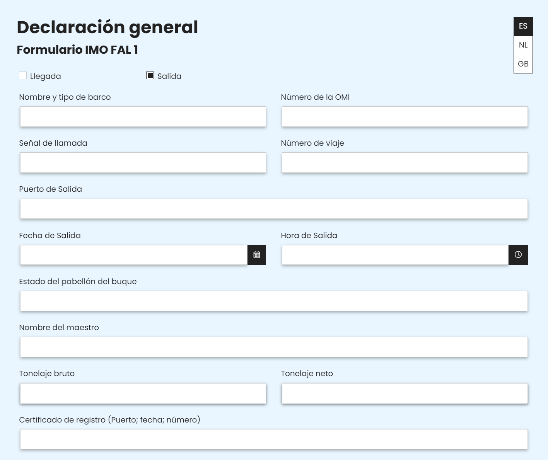Click the Nombre y tipo de barco field
The image size is (548, 460).
(x=143, y=117)
